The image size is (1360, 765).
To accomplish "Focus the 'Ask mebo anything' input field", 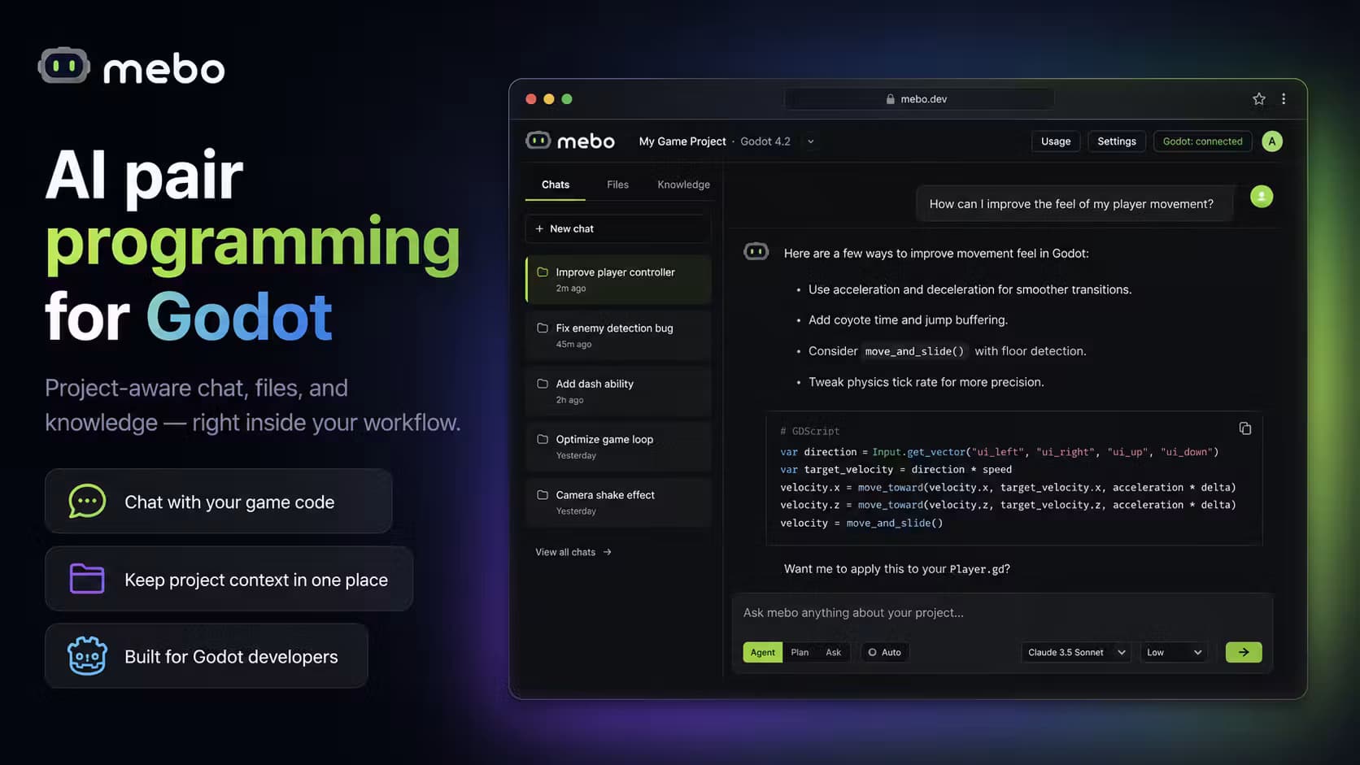I will pos(1002,613).
